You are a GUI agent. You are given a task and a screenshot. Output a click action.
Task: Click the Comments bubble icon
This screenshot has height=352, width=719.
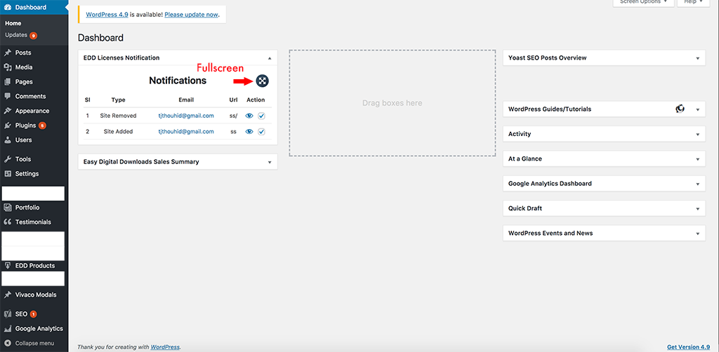[x=7, y=97]
